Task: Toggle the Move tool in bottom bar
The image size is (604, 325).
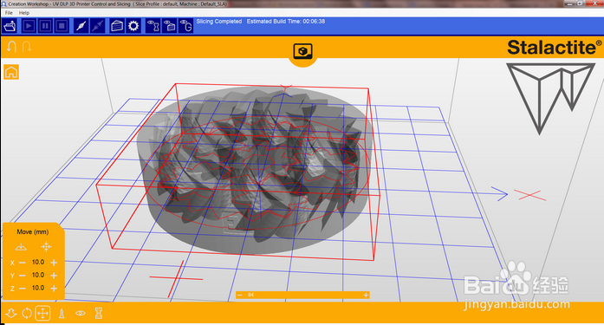Action: click(42, 313)
